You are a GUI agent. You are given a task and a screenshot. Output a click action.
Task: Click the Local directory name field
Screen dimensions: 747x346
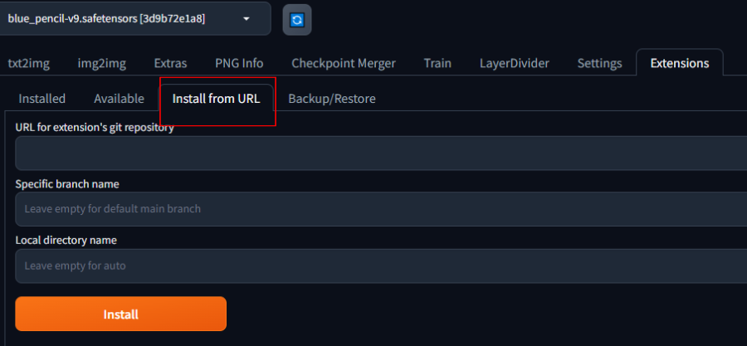pyautogui.click(x=380, y=266)
